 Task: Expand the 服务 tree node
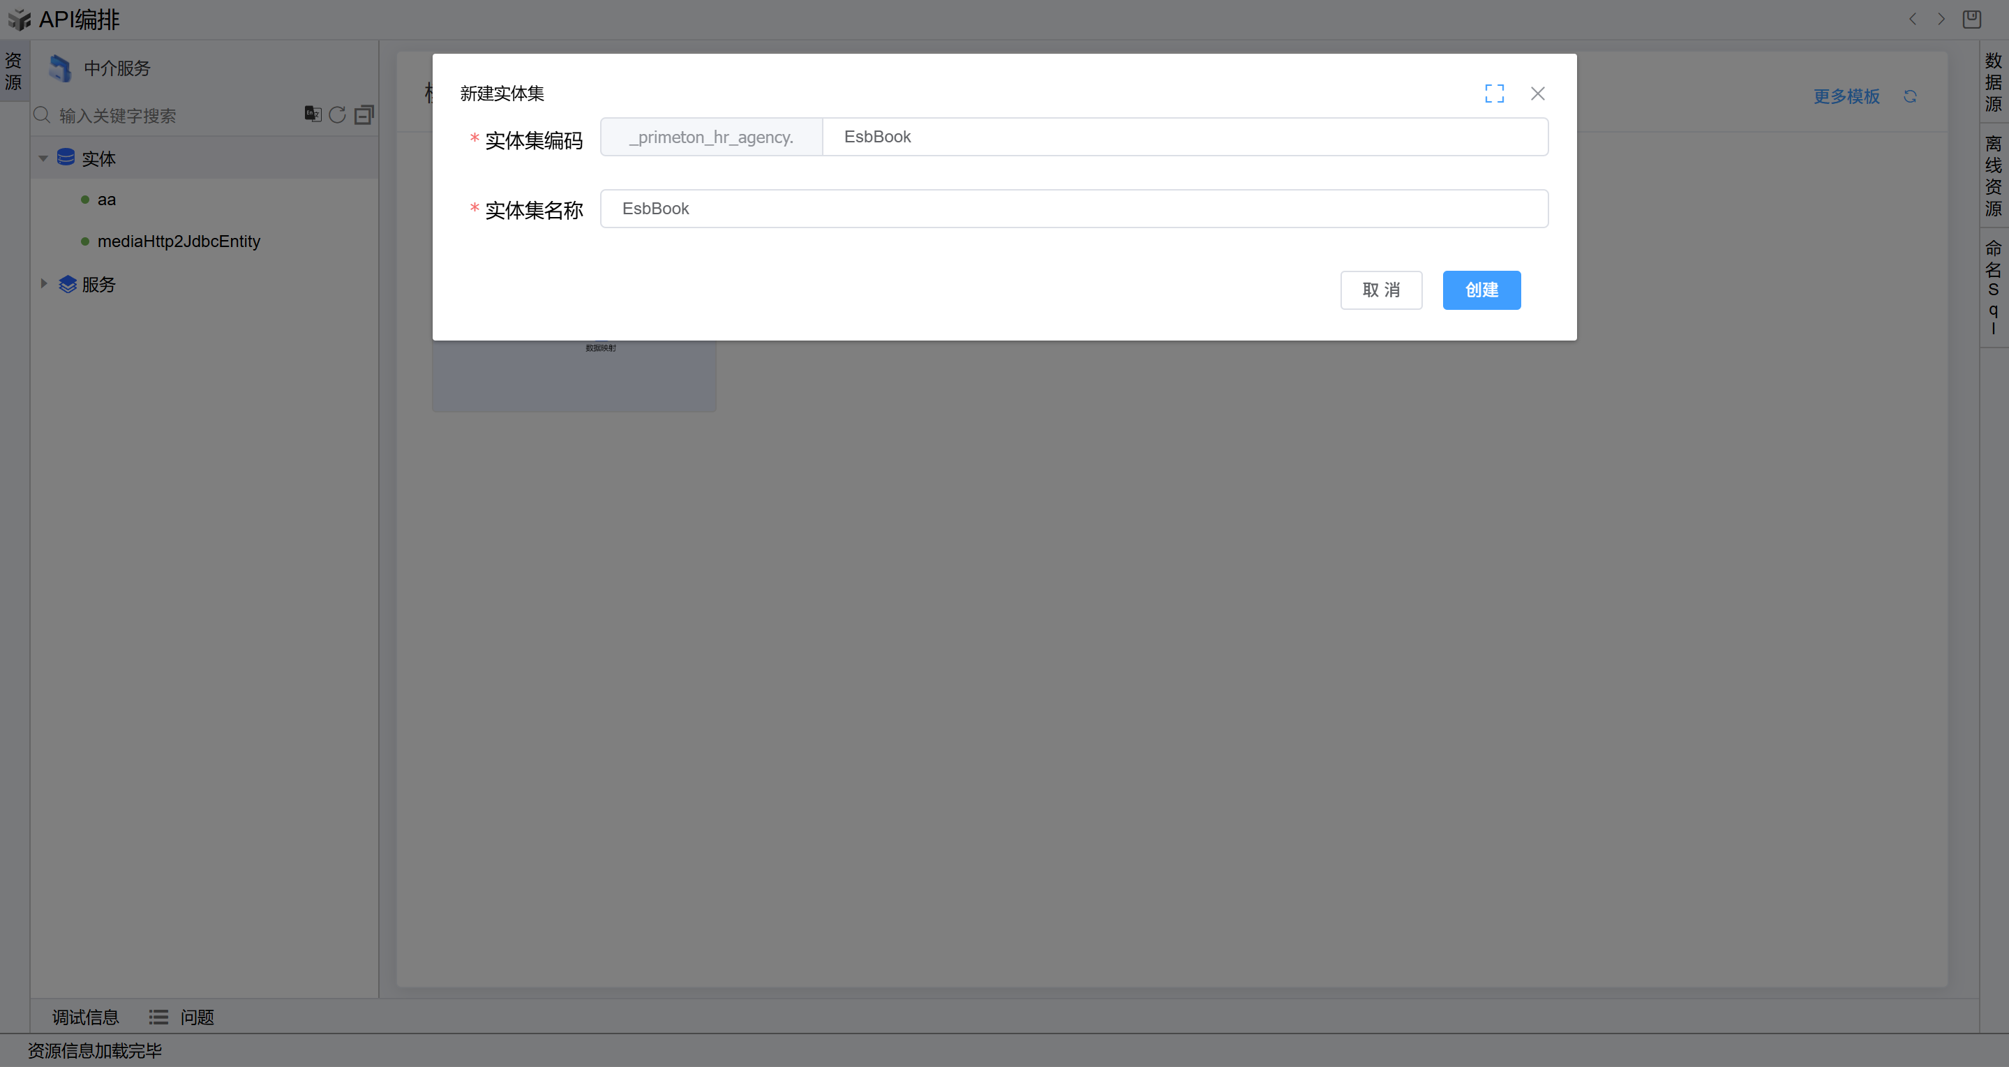(44, 284)
